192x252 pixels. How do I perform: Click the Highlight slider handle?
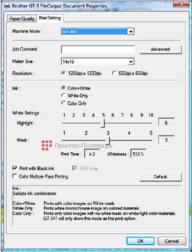click(x=102, y=123)
